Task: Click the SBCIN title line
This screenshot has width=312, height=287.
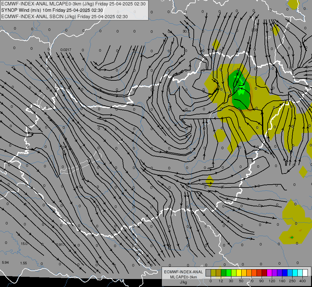Action: [x=64, y=17]
